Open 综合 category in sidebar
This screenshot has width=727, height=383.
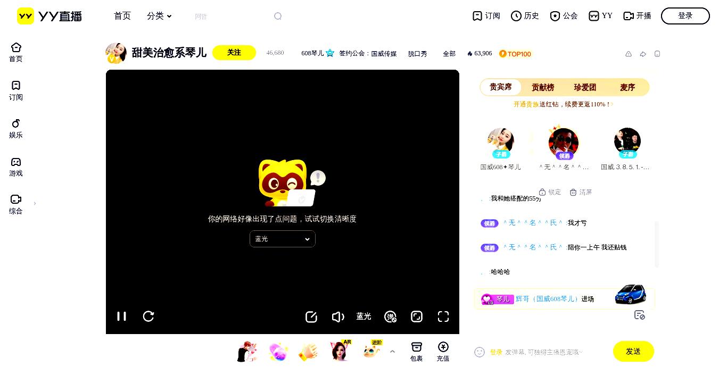[16, 204]
